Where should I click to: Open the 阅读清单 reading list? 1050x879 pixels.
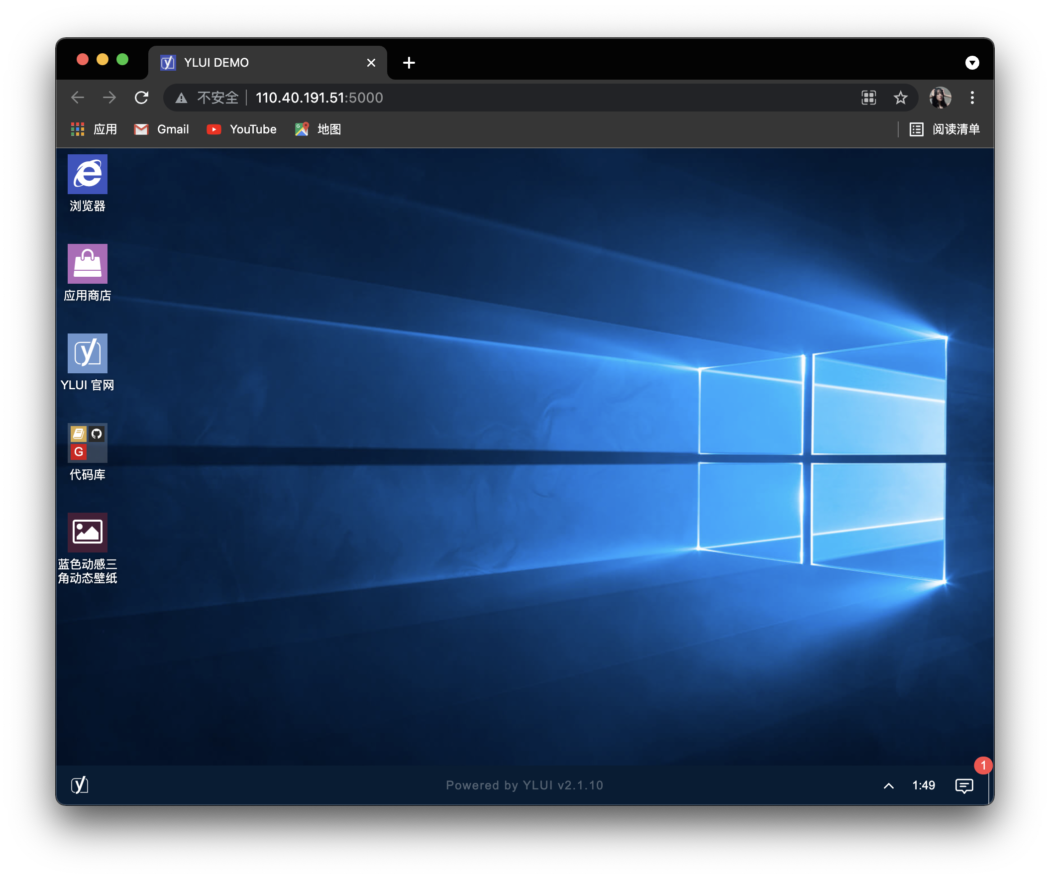[x=945, y=129]
